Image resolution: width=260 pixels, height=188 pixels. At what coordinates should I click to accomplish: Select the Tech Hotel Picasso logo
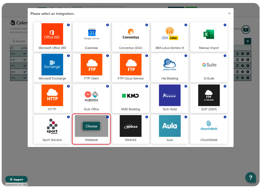pos(170,95)
